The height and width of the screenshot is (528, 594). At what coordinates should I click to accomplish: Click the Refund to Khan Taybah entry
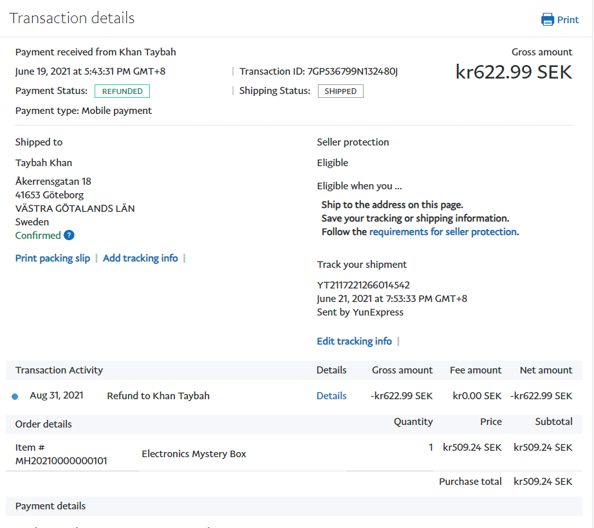click(x=158, y=396)
